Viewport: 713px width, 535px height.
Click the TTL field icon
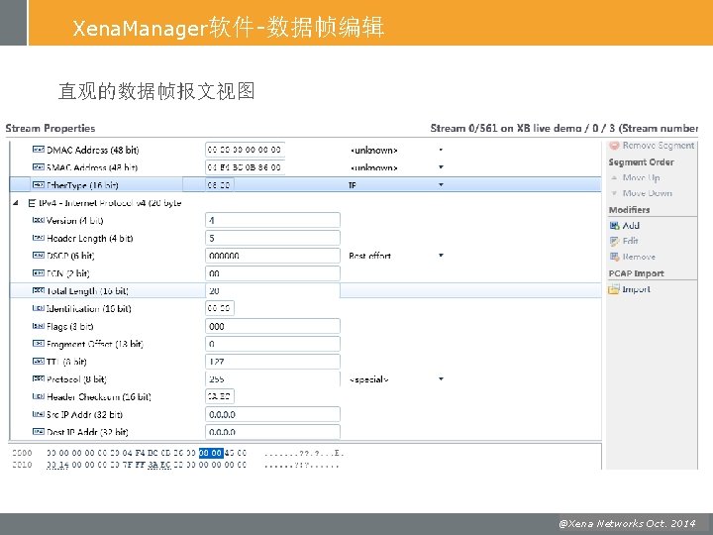pyautogui.click(x=39, y=362)
